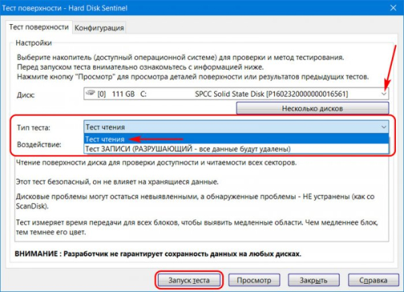Click the Несколько дисков button
The image size is (404, 292).
coord(313,108)
